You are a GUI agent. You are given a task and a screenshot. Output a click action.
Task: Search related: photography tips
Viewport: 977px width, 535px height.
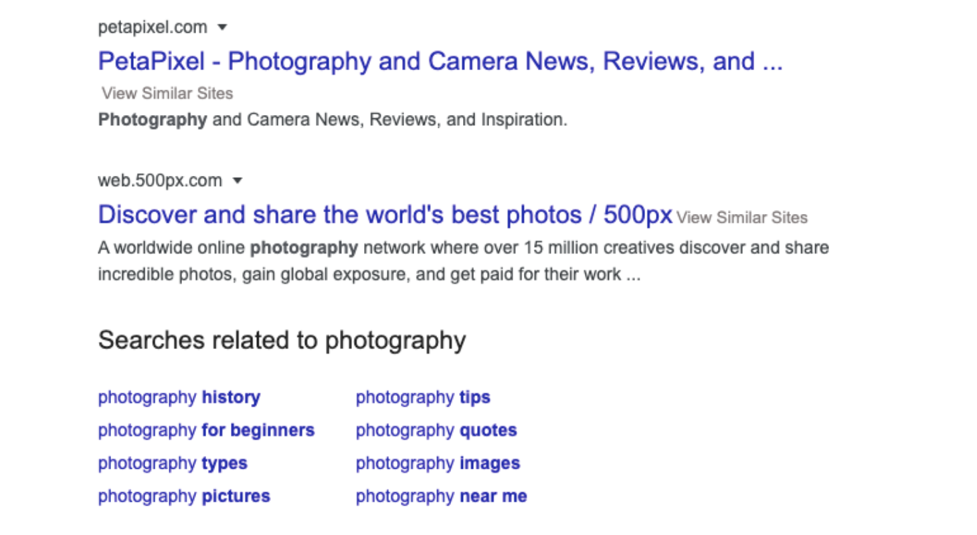click(423, 397)
